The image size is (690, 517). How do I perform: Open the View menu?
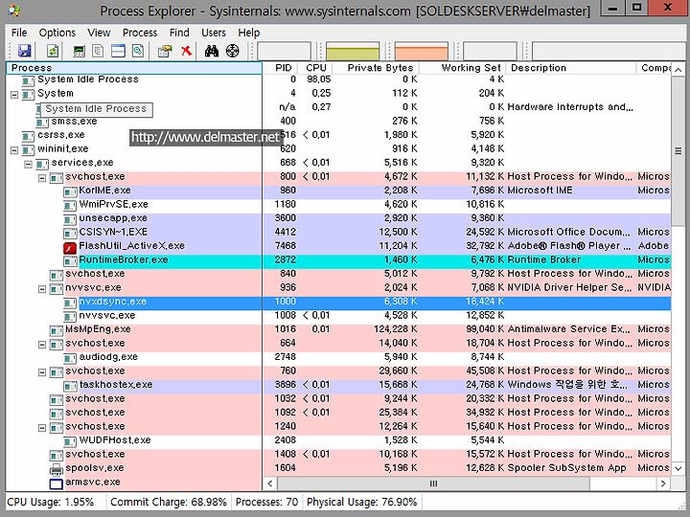(99, 33)
